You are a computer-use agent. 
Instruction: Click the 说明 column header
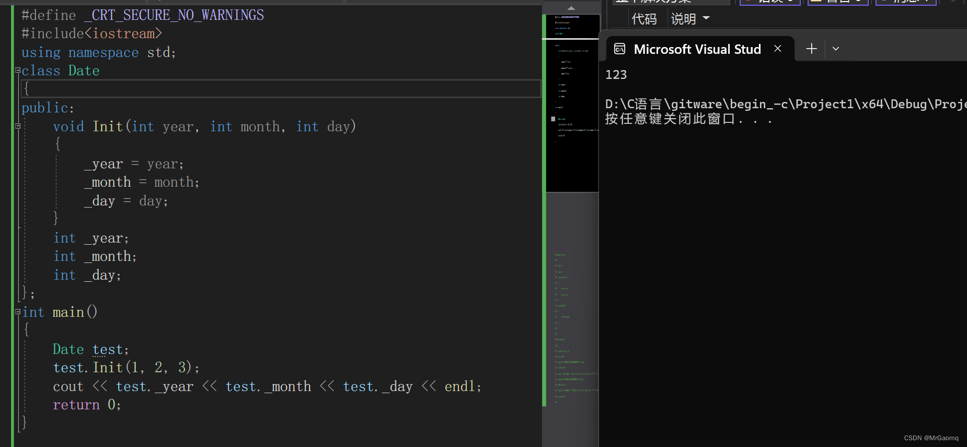[x=683, y=19]
